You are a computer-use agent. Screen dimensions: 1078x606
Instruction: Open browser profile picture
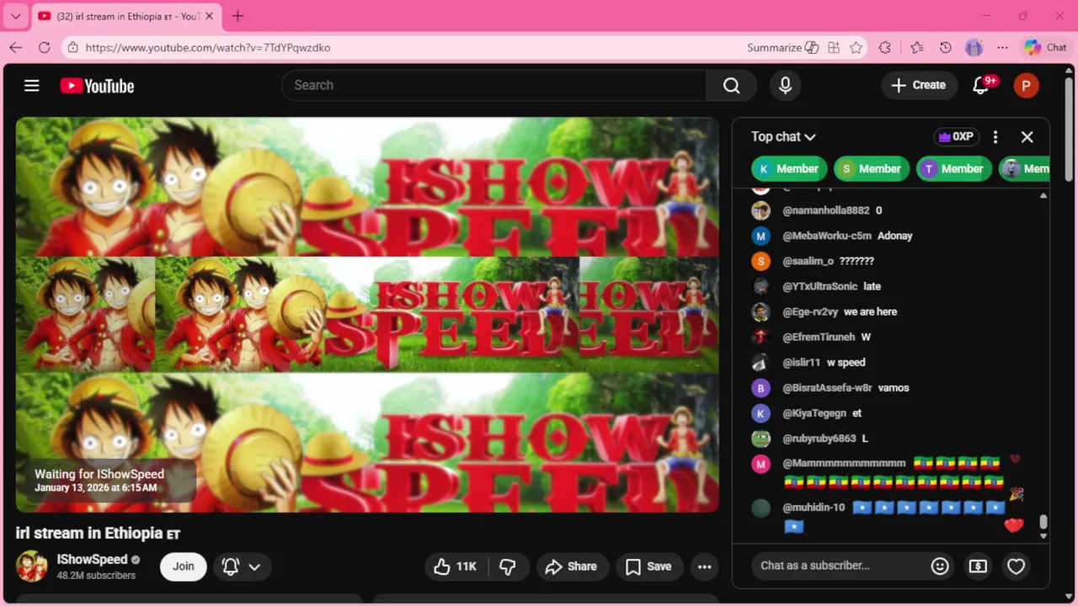974,48
